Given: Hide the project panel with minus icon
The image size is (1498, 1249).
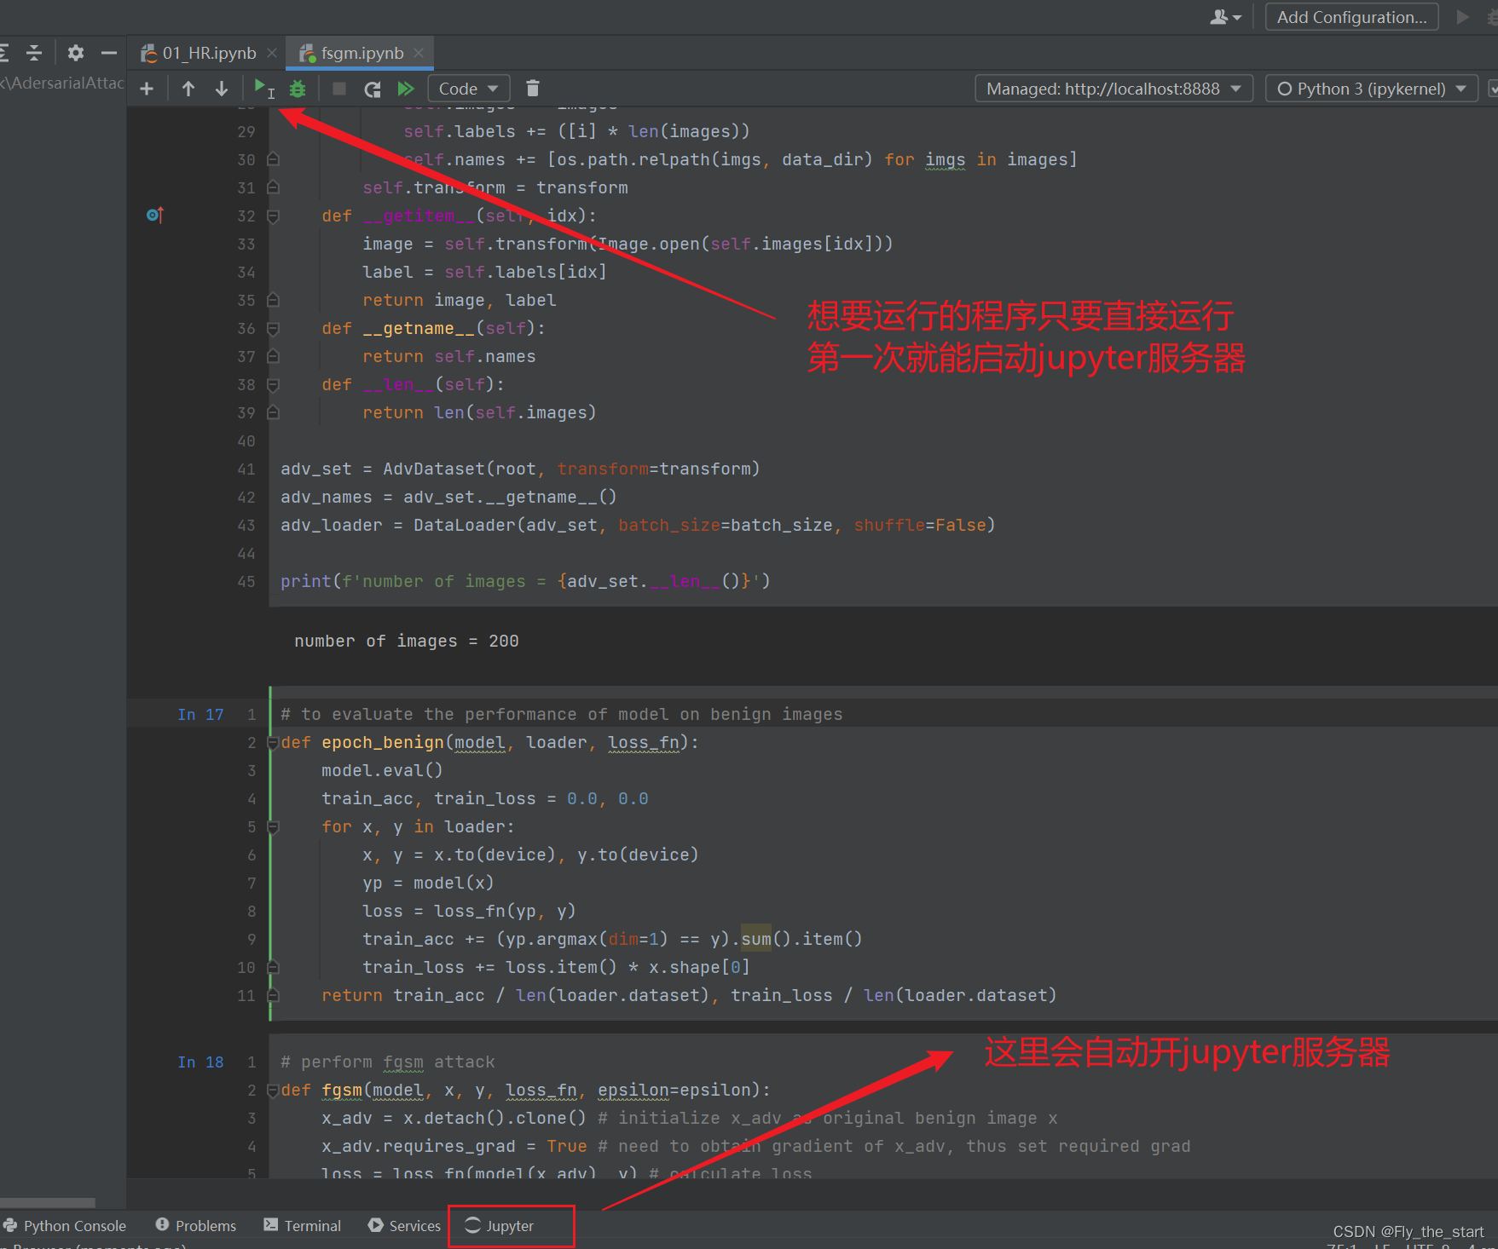Looking at the screenshot, I should tap(109, 53).
